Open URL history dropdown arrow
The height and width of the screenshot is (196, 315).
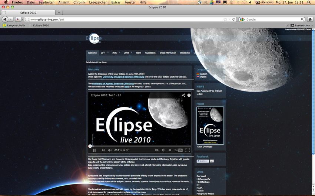click(x=229, y=20)
